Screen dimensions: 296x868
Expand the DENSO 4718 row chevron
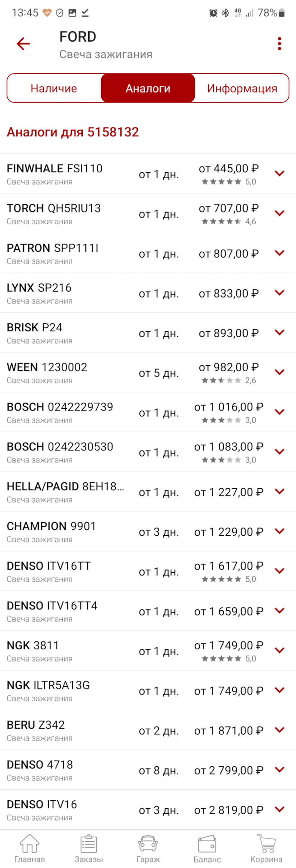pos(280,770)
